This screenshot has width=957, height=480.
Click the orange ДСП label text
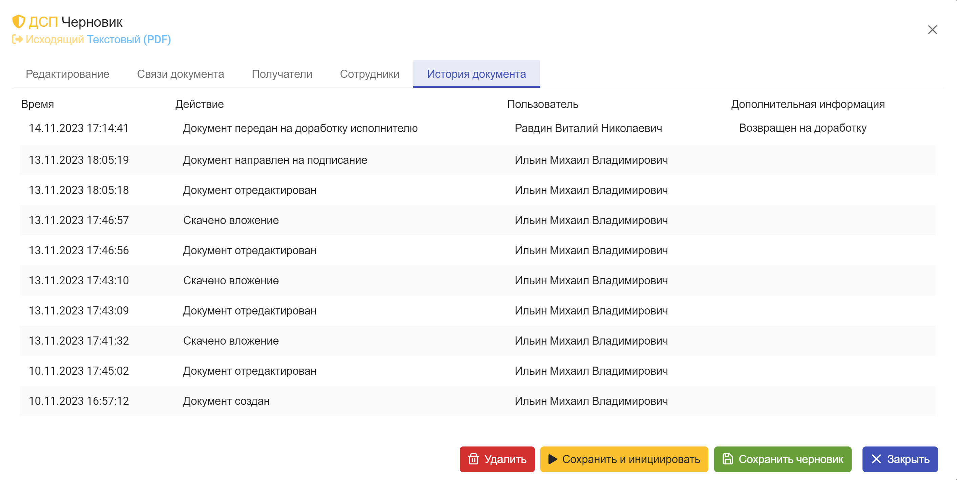pyautogui.click(x=43, y=22)
